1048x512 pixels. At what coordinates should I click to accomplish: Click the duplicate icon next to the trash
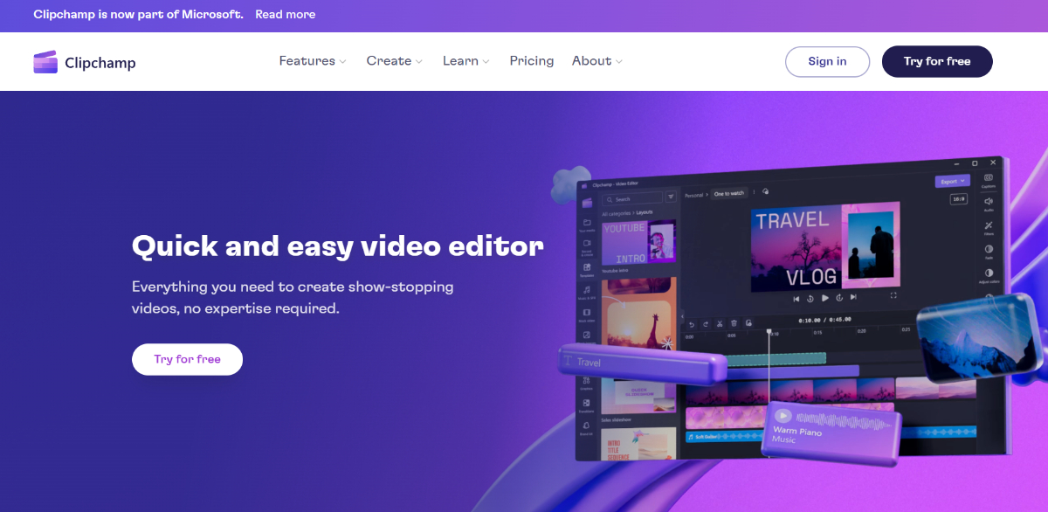click(748, 324)
